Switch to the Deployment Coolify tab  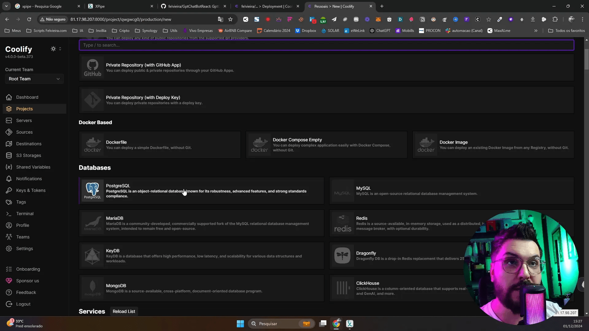(x=267, y=6)
